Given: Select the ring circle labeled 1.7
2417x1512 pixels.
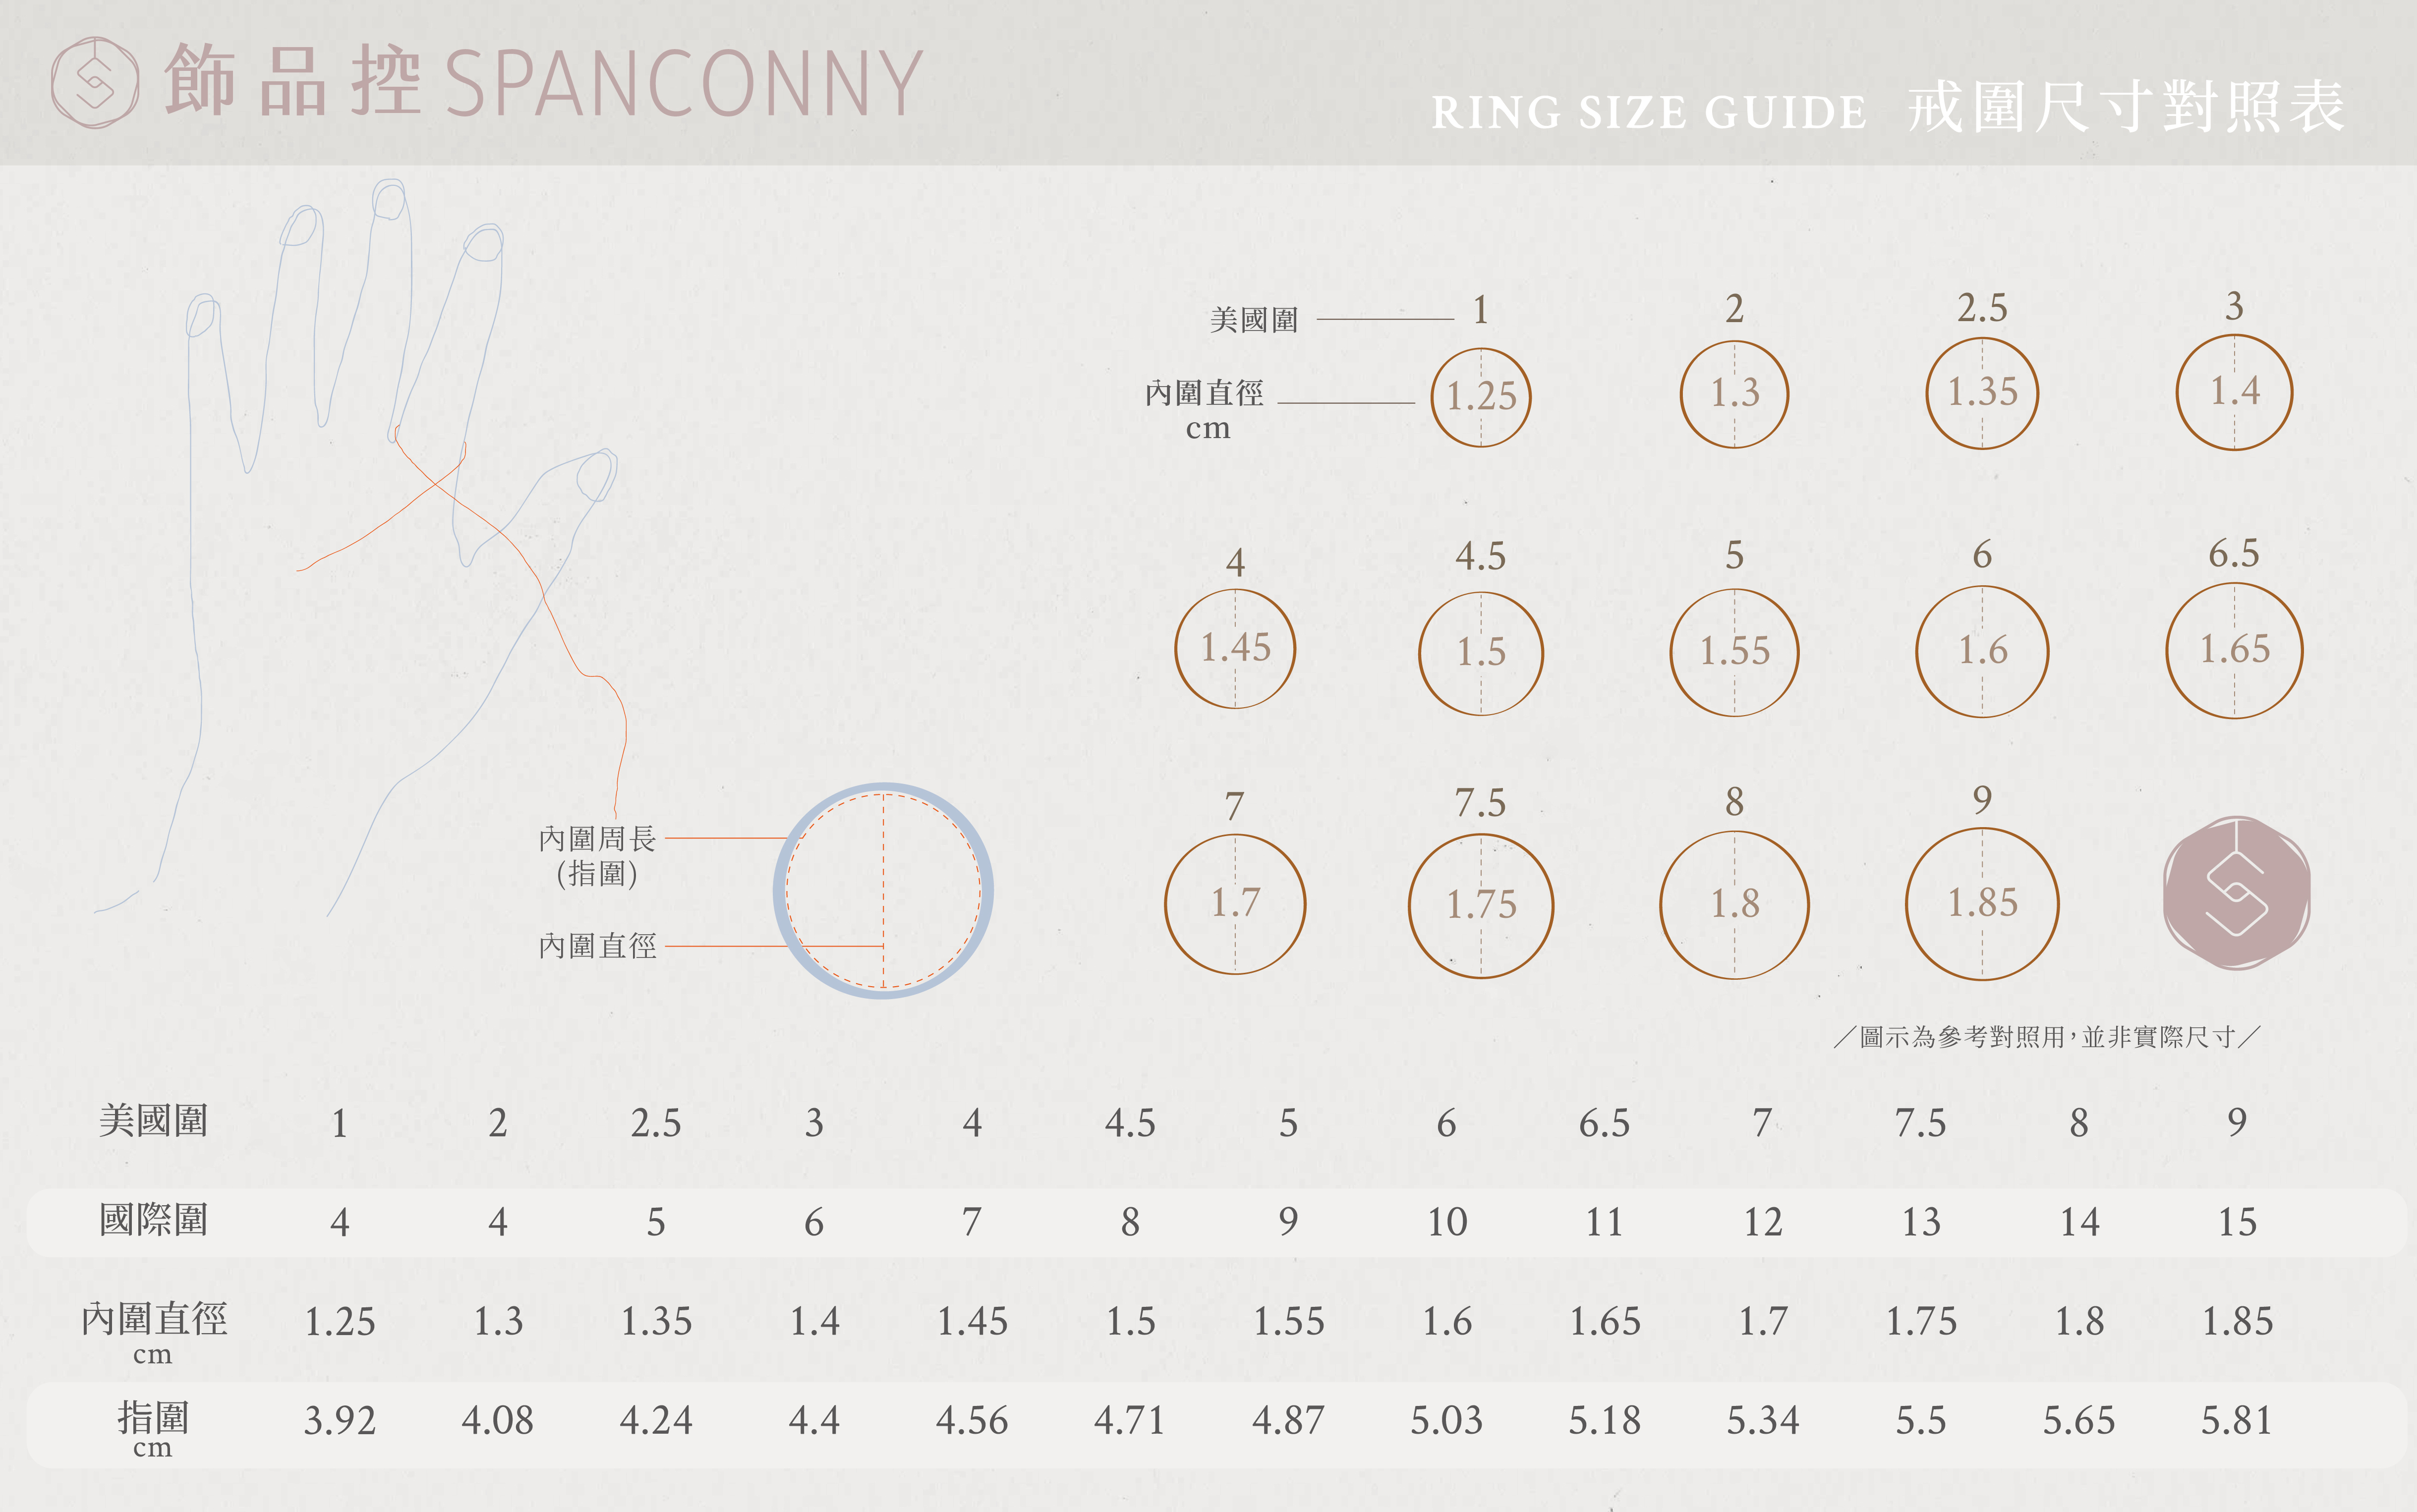Looking at the screenshot, I should click(1235, 904).
